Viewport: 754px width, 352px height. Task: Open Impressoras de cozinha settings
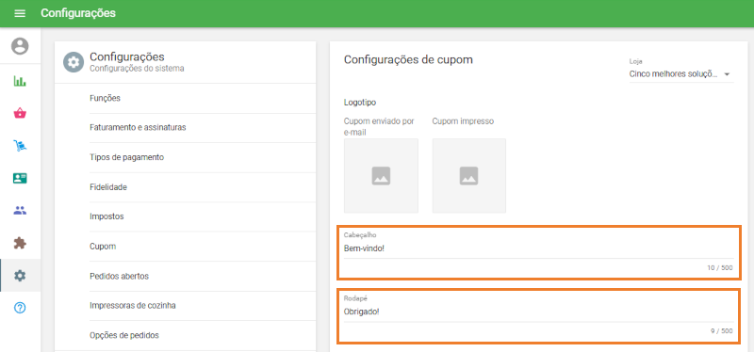click(185, 306)
